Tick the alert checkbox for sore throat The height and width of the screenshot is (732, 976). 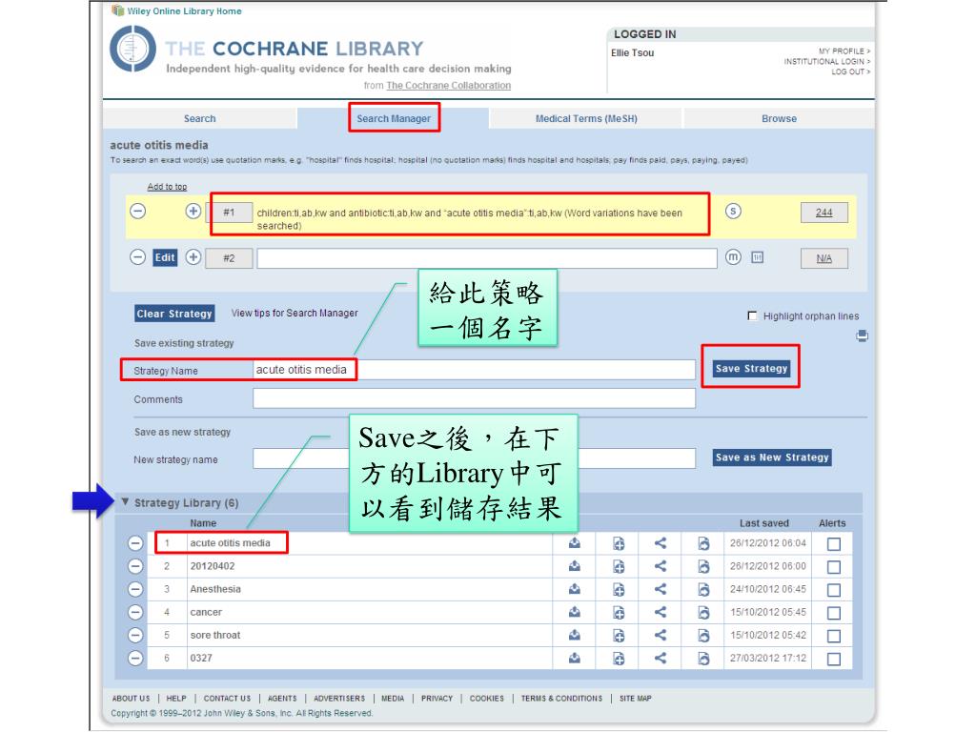[x=833, y=636]
